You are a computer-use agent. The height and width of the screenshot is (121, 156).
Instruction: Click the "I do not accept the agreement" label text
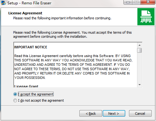(x=41, y=100)
